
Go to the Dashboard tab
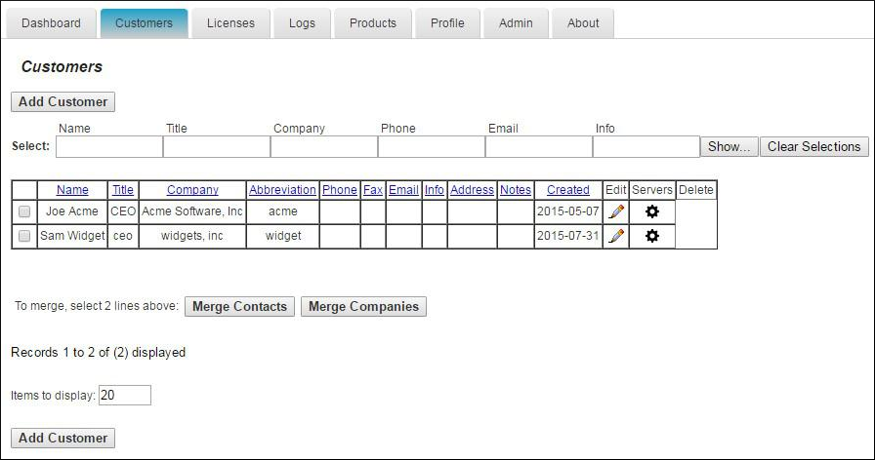tap(51, 23)
